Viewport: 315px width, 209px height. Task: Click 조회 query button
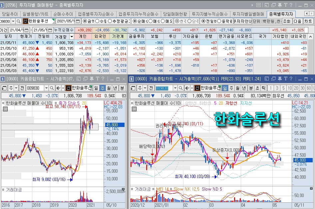click(287, 21)
